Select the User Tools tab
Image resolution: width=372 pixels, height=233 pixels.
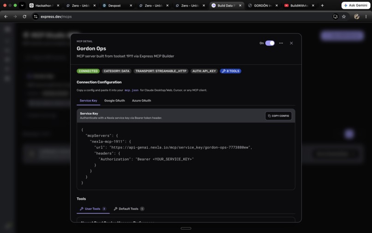click(93, 209)
